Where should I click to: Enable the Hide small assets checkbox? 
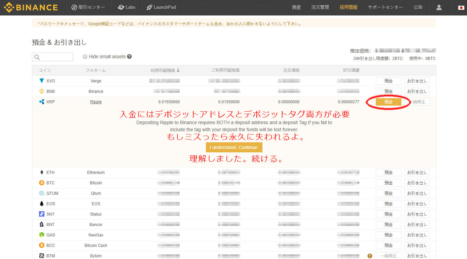85,57
